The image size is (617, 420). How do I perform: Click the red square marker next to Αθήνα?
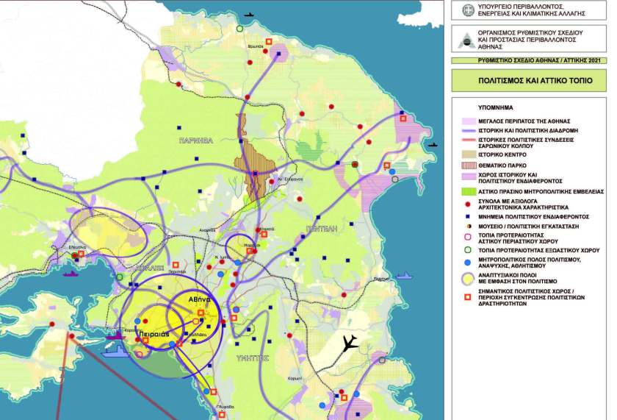click(x=201, y=313)
